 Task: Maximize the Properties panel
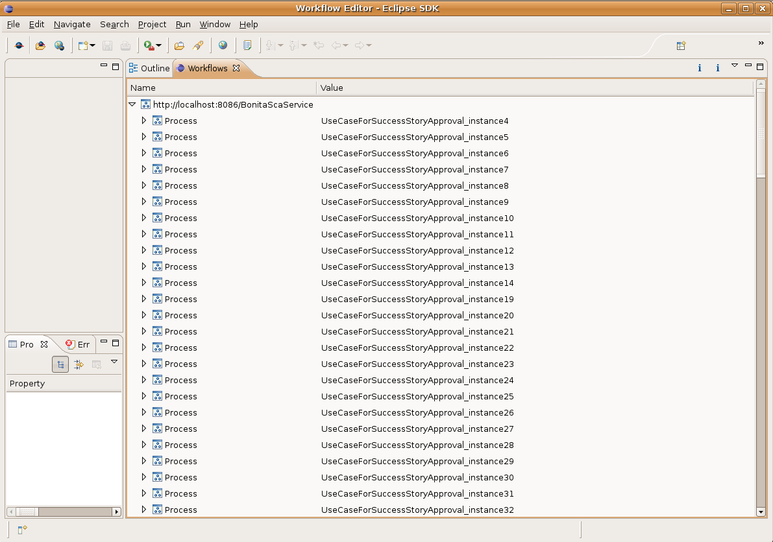coord(116,342)
